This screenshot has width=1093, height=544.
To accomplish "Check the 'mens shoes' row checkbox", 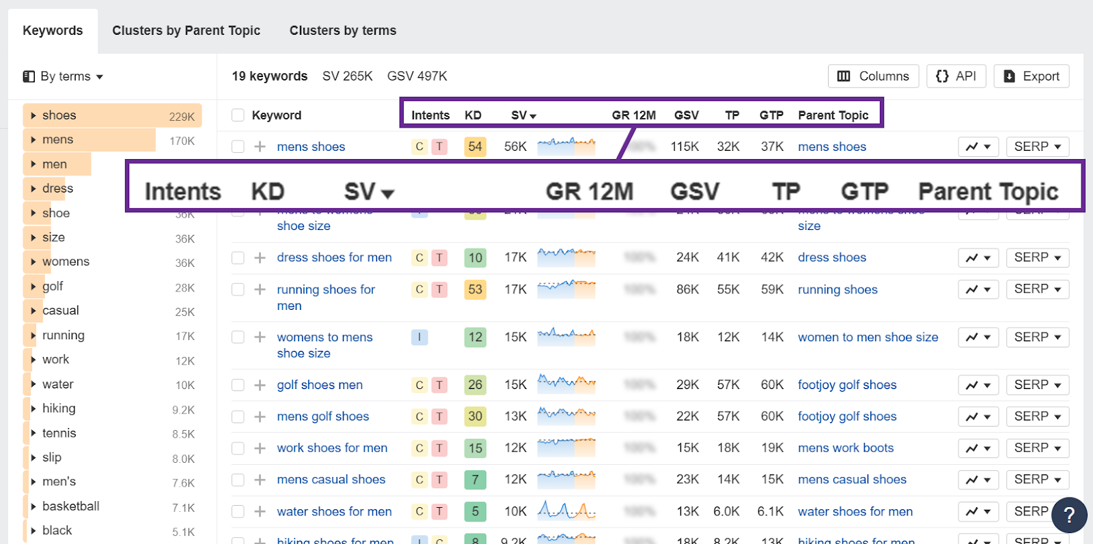I will pyautogui.click(x=238, y=147).
